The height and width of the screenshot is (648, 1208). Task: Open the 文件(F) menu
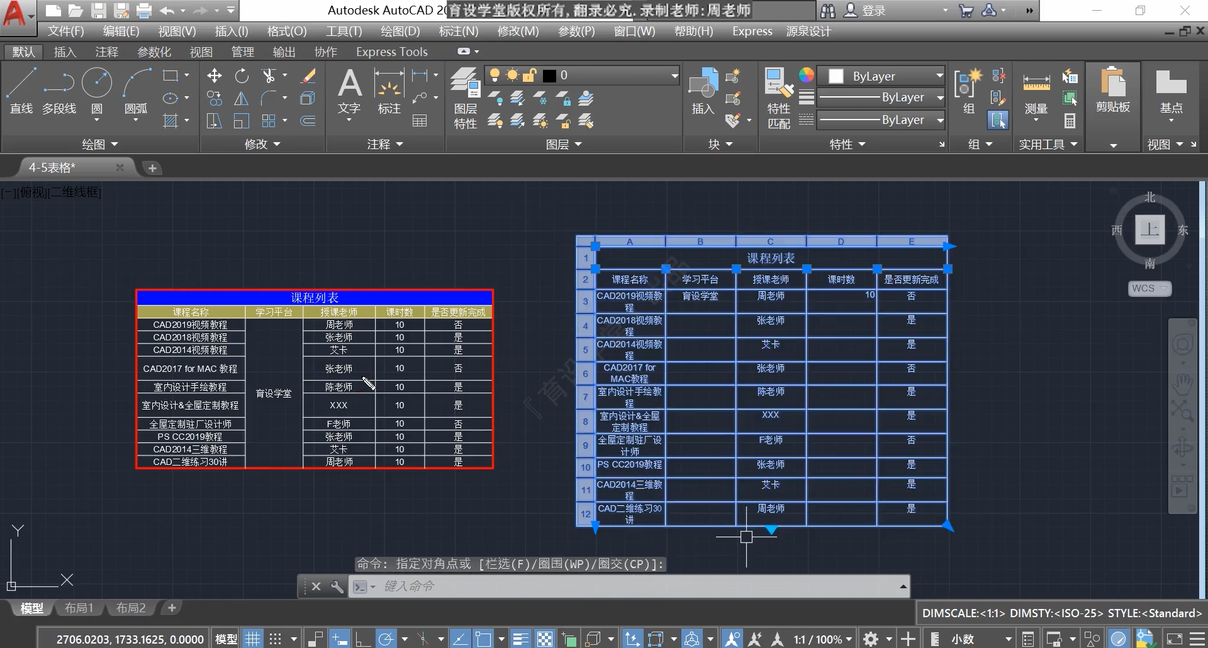point(65,31)
